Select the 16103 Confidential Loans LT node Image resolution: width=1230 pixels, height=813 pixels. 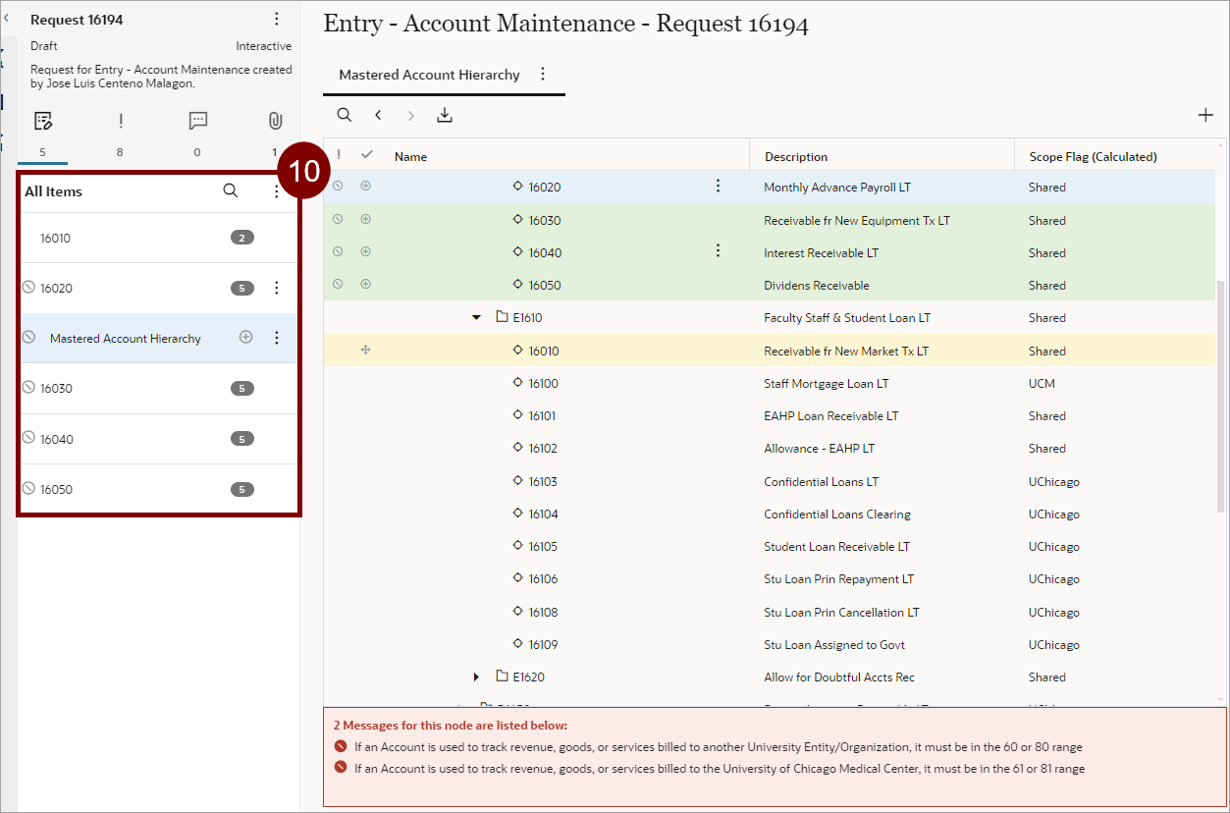pos(543,482)
